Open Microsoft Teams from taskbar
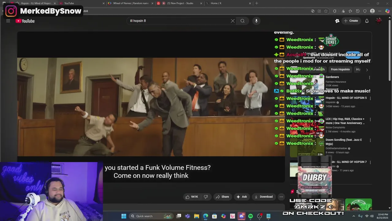Image resolution: width=392 pixels, height=221 pixels. coord(187,216)
